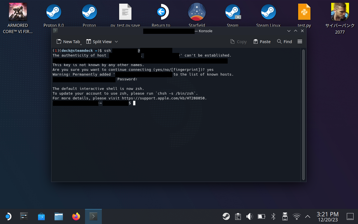Open Firefox from the taskbar

[76, 216]
